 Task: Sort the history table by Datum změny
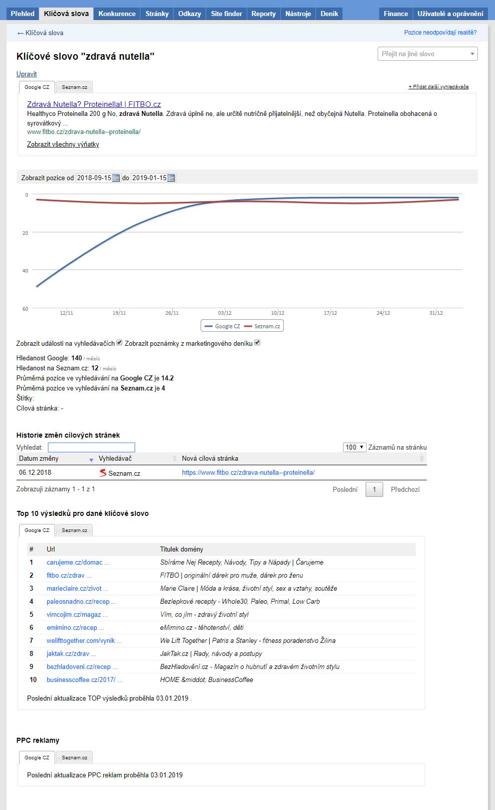point(91,459)
